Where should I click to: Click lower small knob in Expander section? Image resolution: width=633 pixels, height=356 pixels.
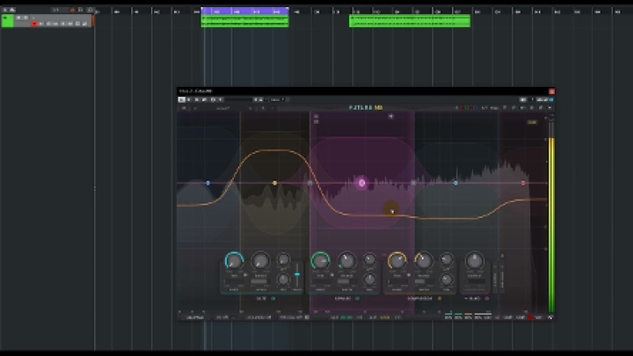369,280
